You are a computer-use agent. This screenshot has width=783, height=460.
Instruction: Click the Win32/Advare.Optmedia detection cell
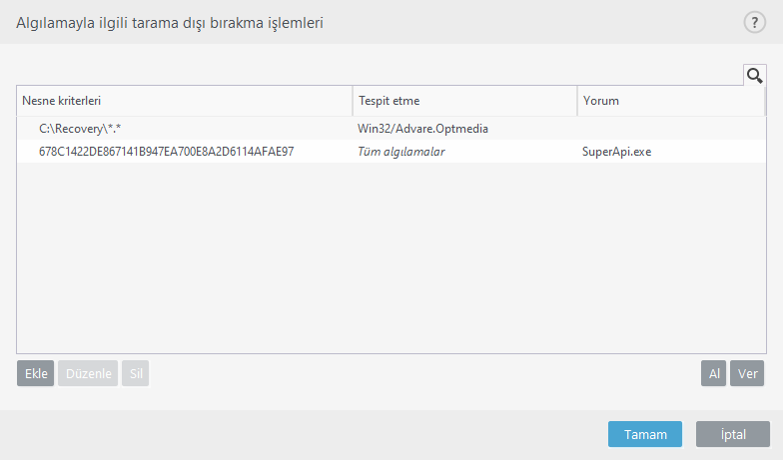[x=422, y=129]
